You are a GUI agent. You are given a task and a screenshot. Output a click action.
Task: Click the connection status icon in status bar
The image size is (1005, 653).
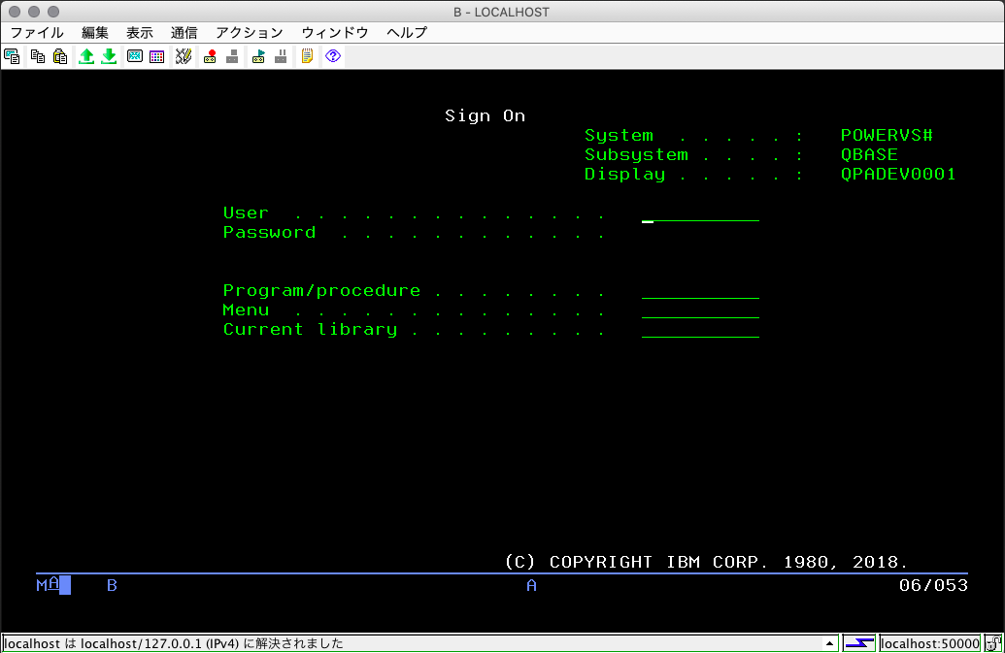(x=859, y=643)
